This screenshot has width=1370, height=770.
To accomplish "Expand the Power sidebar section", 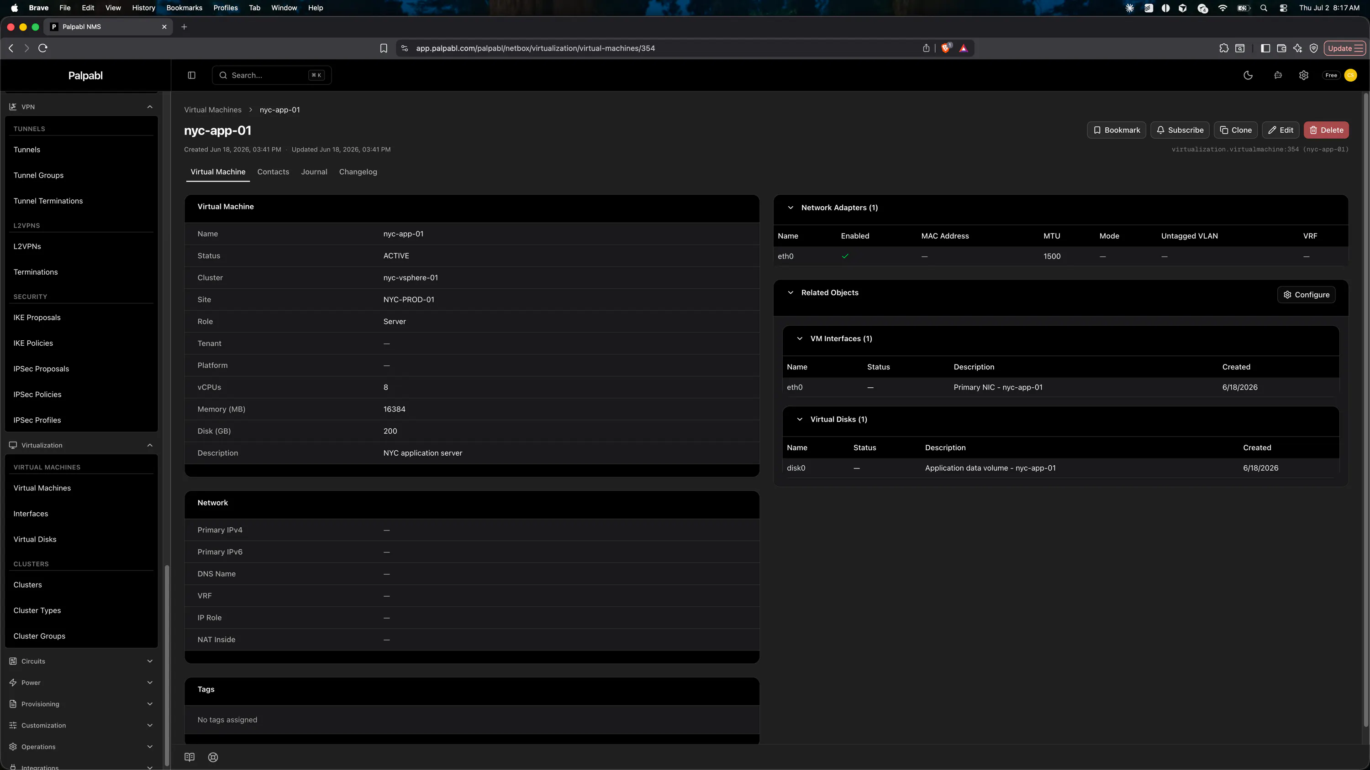I will 150,682.
